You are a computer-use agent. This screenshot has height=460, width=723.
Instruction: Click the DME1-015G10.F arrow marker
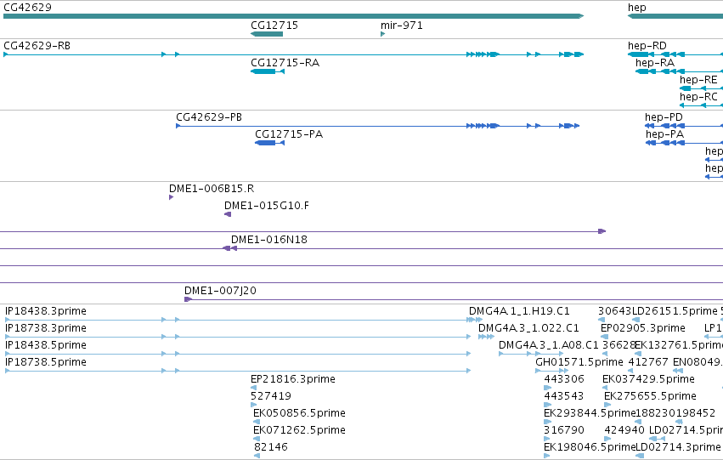click(x=228, y=214)
